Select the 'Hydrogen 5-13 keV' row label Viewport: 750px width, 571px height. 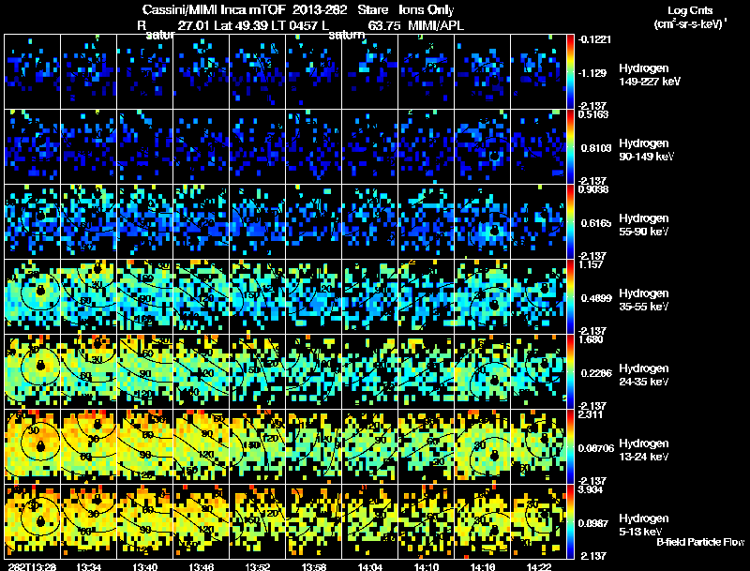click(644, 525)
